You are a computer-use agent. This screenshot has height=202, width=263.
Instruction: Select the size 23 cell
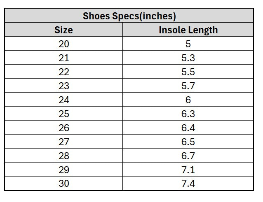point(64,86)
